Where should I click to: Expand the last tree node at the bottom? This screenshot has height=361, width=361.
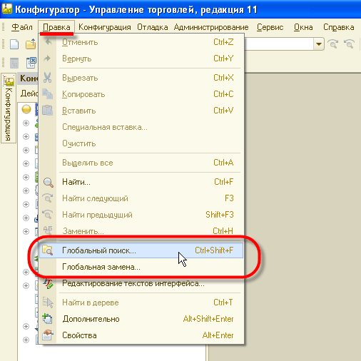point(26,340)
